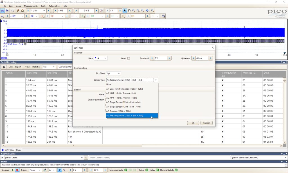Open Channel B options button
Viewport: 288px width, 173px height.
(43, 16)
